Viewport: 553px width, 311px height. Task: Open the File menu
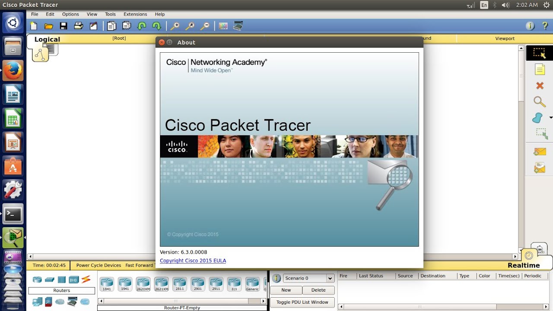pyautogui.click(x=35, y=14)
